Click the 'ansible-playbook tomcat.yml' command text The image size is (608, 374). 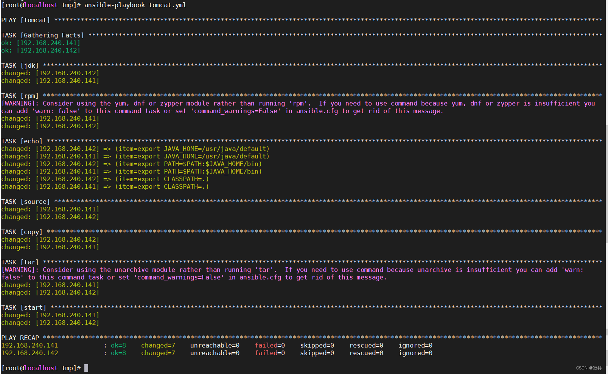135,5
